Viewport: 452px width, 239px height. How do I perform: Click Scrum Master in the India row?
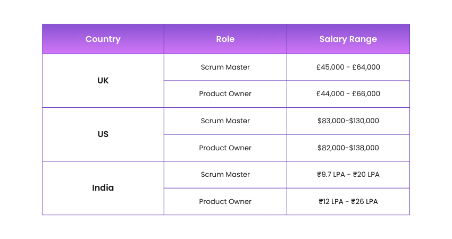(225, 175)
